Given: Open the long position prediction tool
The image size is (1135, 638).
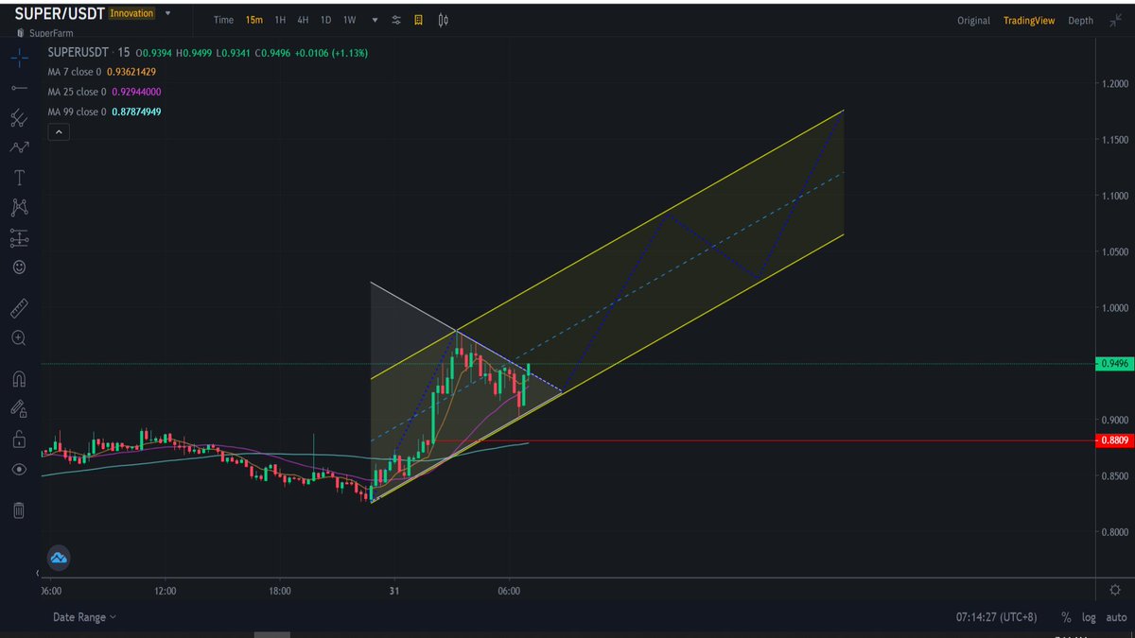Looking at the screenshot, I should [19, 237].
